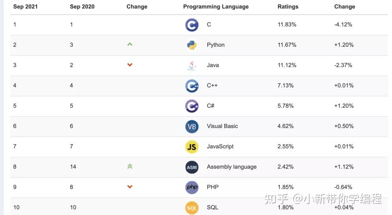
Task: Click the Visual Basic VB icon
Action: pyautogui.click(x=192, y=126)
